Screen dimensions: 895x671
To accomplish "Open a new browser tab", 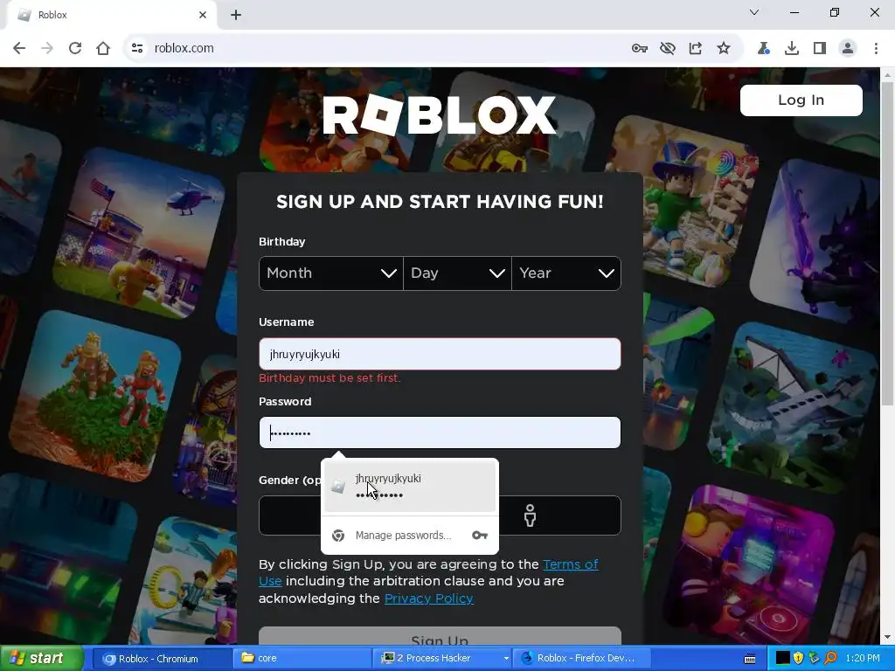I will 236,15.
